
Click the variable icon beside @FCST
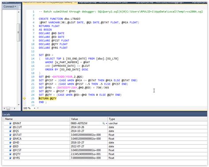click(10, 150)
